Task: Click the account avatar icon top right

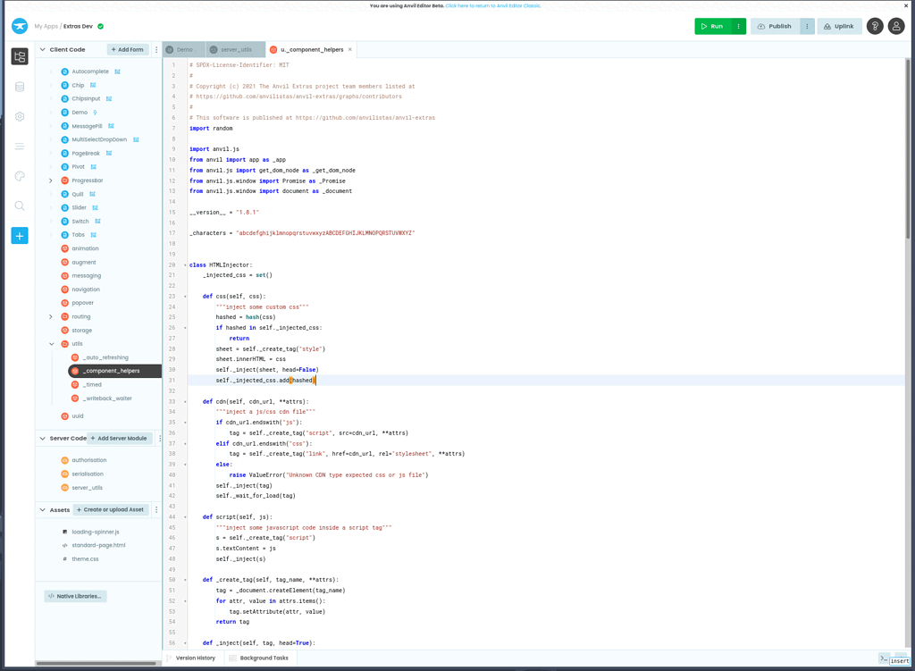Action: (x=896, y=26)
